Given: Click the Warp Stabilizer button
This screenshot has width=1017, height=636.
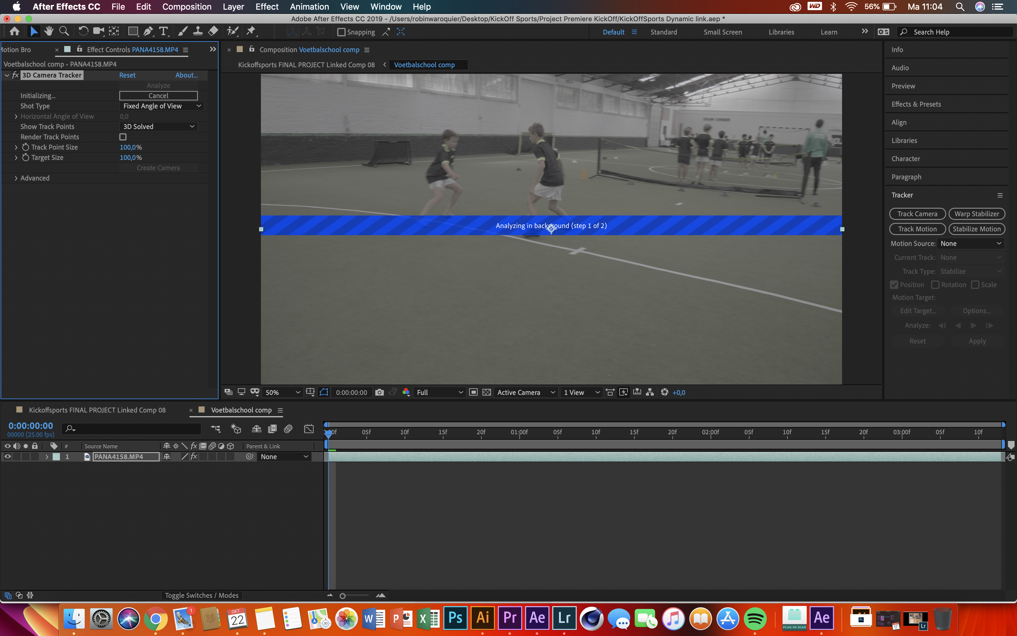Looking at the screenshot, I should [x=976, y=214].
